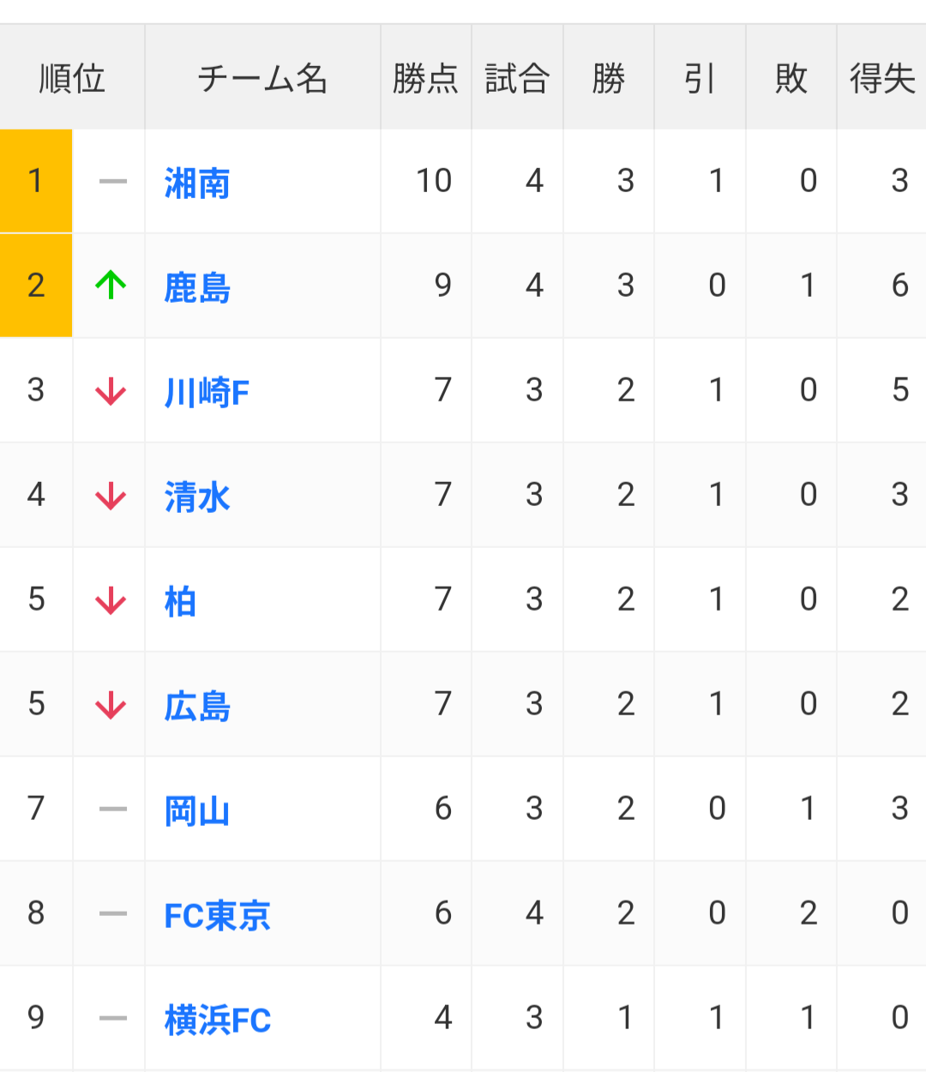This screenshot has width=926, height=1072.
Task: Click the gray dash icon beside FC東京
Action: [112, 913]
